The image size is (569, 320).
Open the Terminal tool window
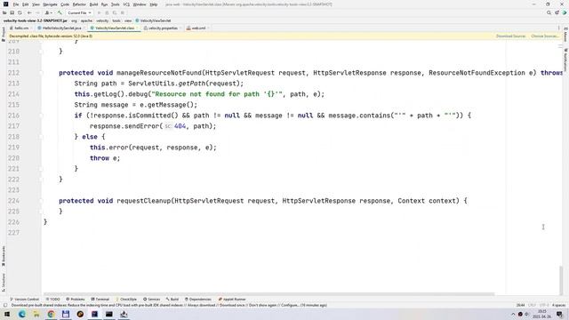pyautogui.click(x=100, y=300)
